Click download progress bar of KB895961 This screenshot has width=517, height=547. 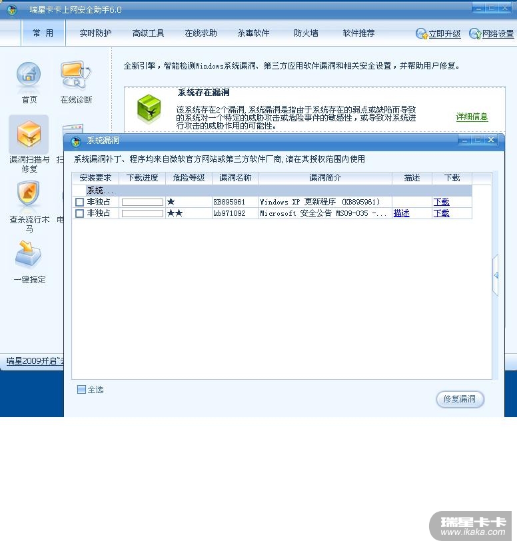click(143, 203)
